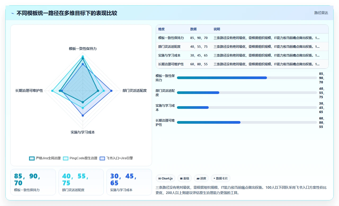
Task: Open the 30, 45, 65 data card
Action: (129, 182)
